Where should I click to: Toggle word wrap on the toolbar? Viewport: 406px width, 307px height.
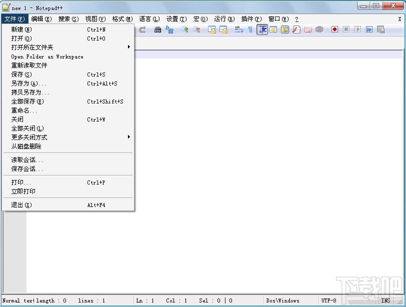coord(238,29)
